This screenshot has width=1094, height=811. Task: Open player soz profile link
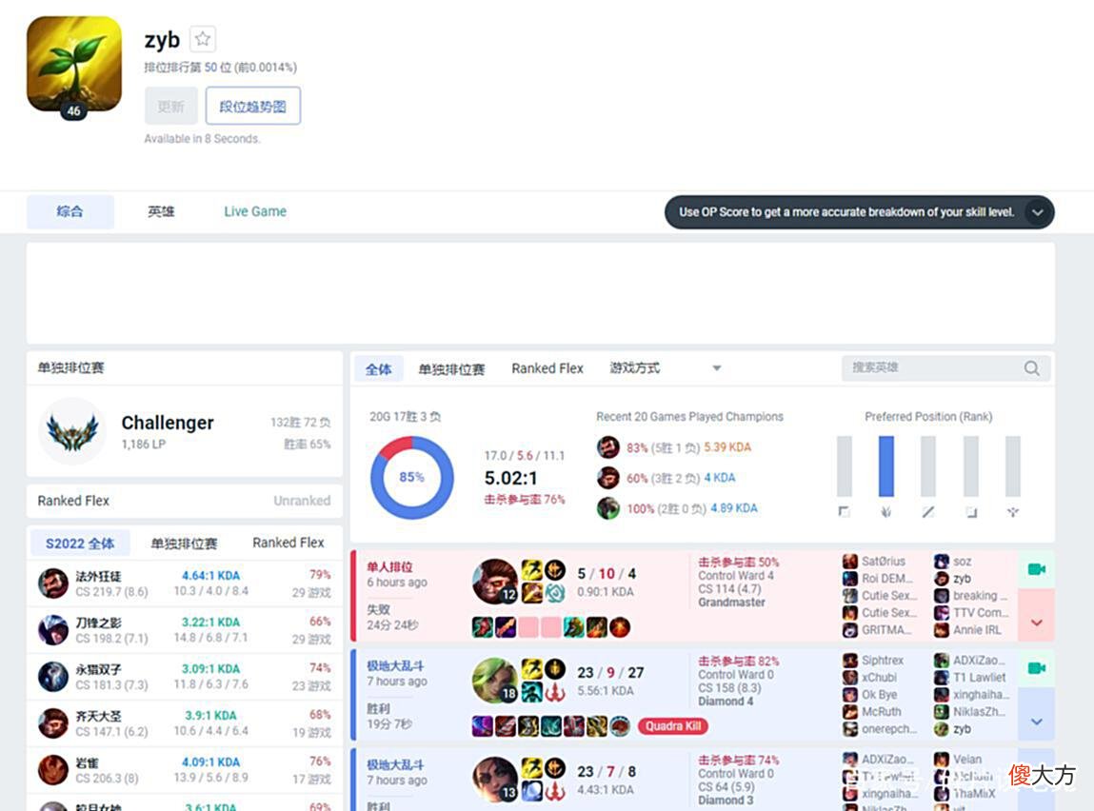point(963,562)
